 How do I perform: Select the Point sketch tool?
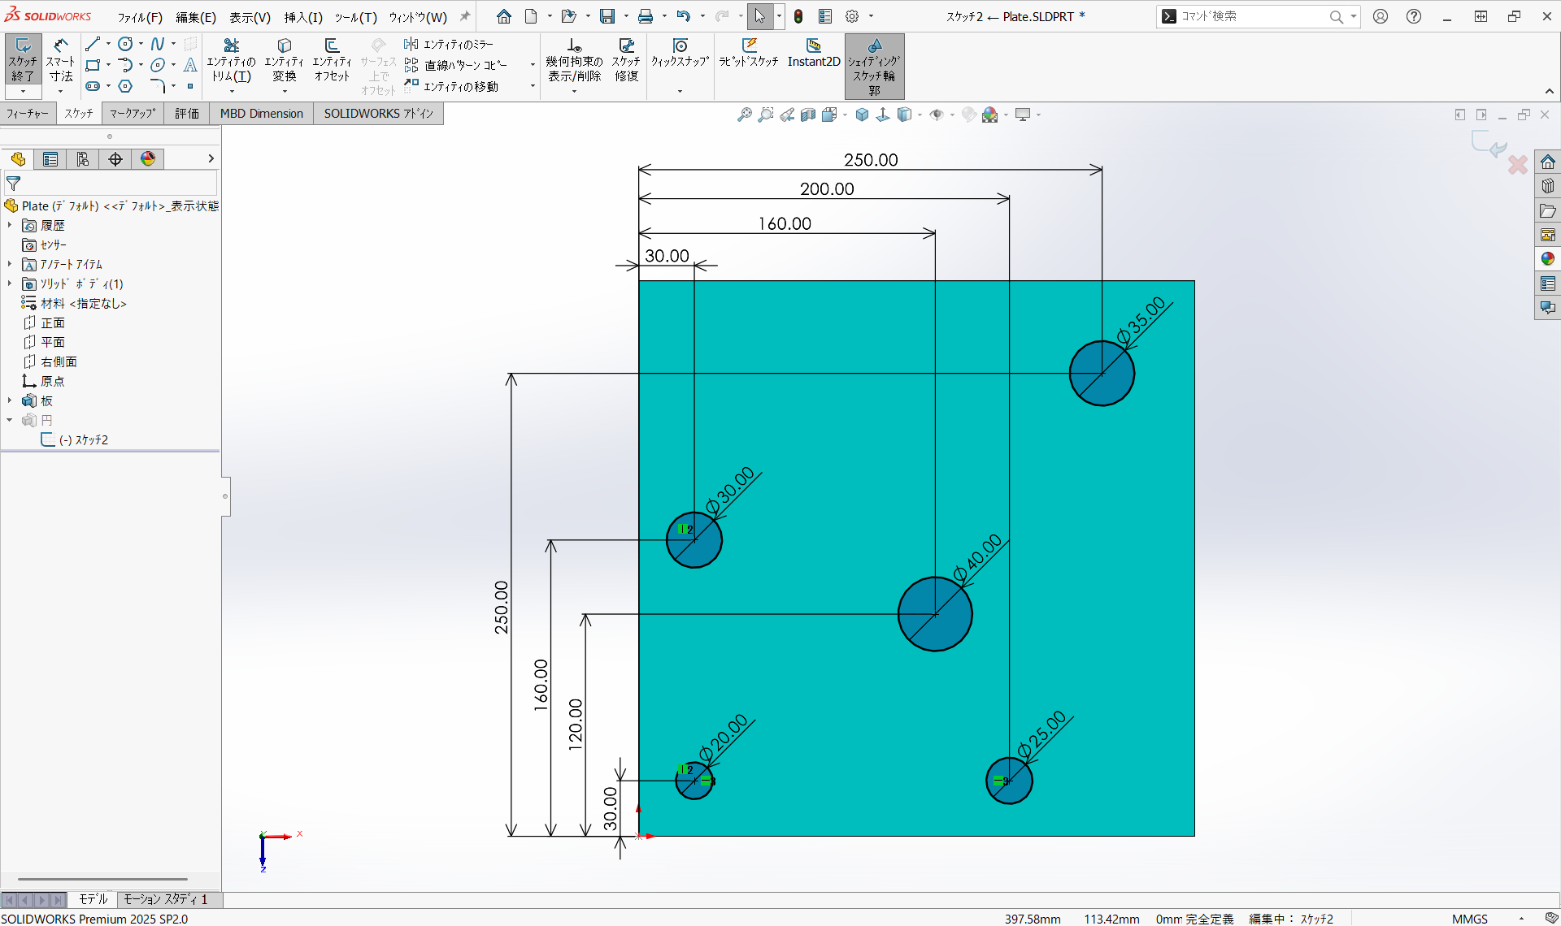(x=190, y=86)
